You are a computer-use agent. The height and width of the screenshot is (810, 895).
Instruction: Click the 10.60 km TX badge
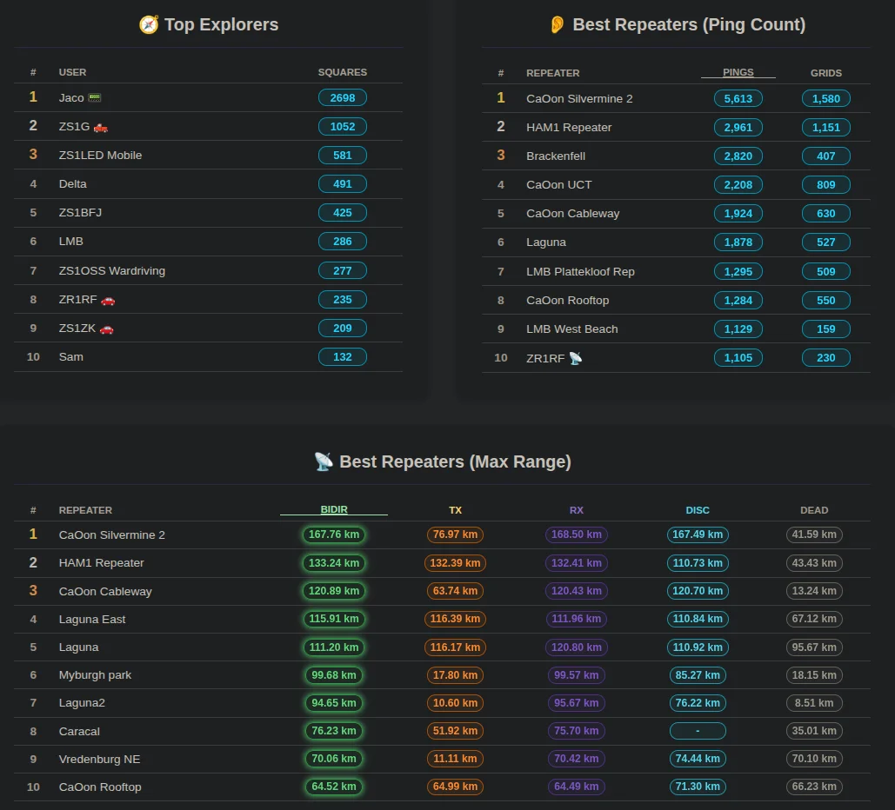455,703
